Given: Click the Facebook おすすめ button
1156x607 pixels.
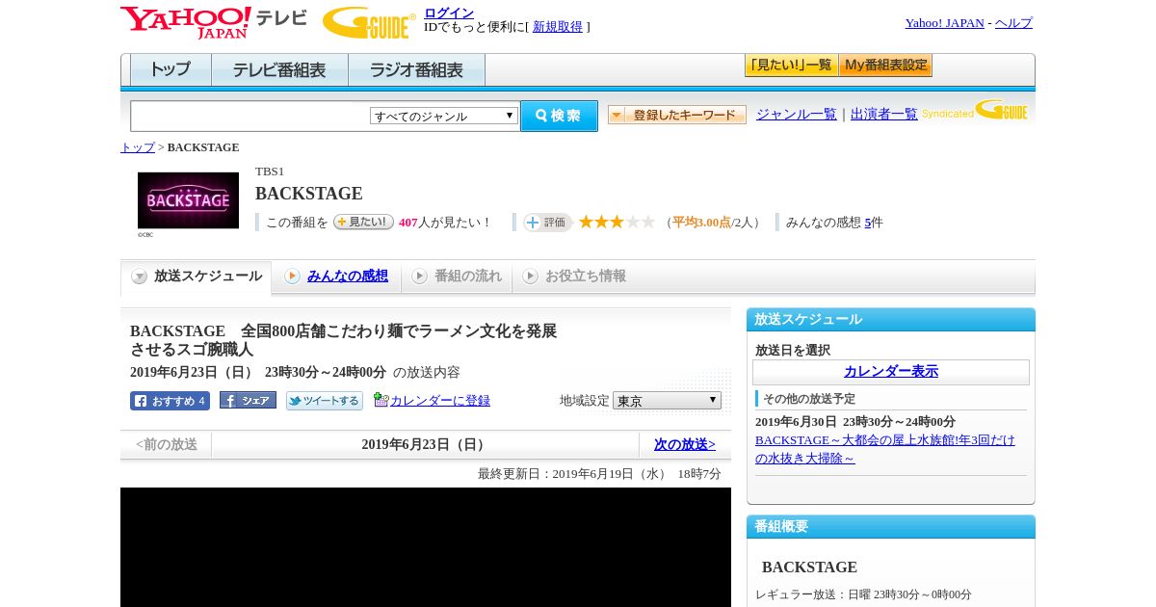Looking at the screenshot, I should [170, 401].
